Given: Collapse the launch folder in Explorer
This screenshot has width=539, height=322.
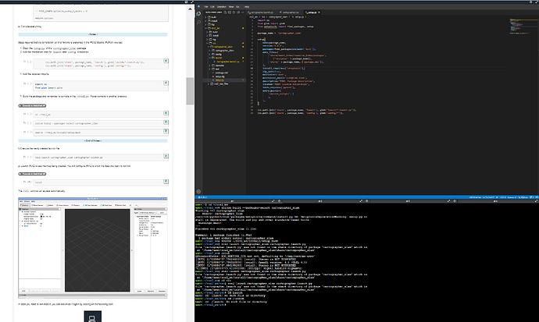Looking at the screenshot, I should coord(225,58).
